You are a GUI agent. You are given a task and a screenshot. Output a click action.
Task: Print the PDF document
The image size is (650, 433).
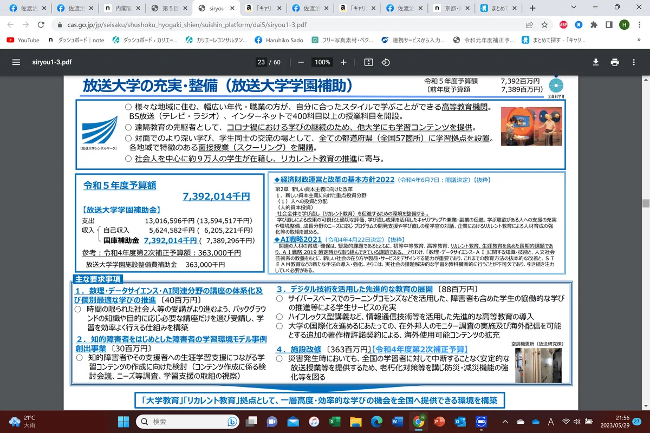point(614,62)
